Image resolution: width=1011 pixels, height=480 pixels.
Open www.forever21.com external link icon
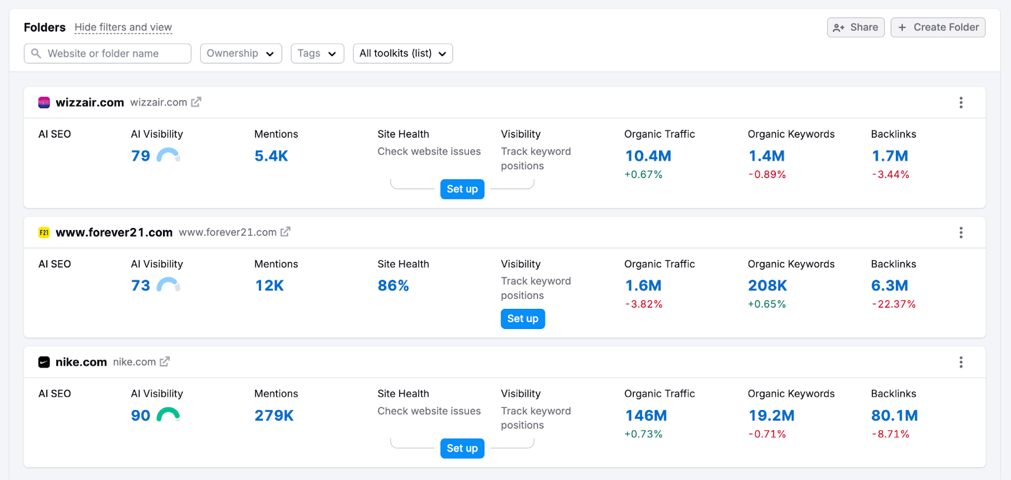286,232
